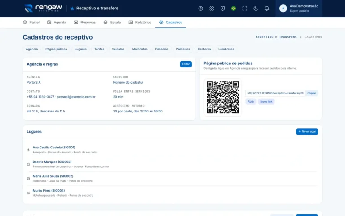Image resolution: width=345 pixels, height=216 pixels.
Task: Open place Beatriz Marques (SIG003)
Action: [52, 162]
